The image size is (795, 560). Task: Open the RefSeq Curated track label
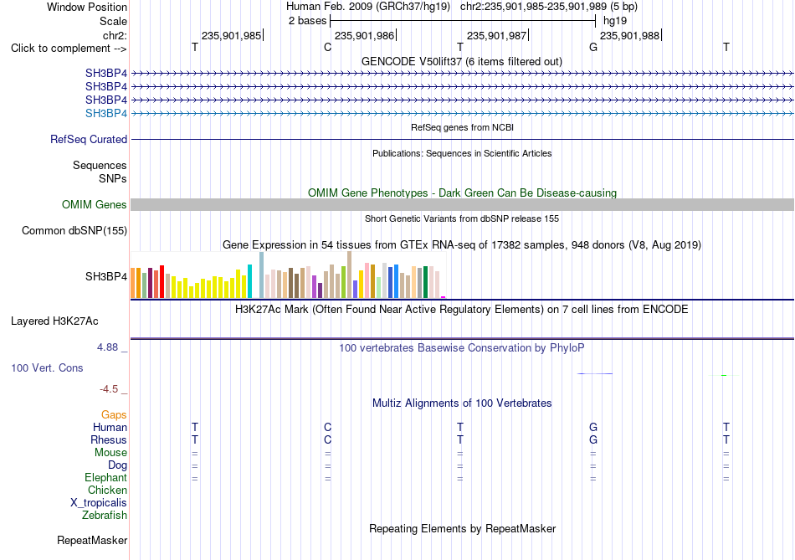pyautogui.click(x=89, y=139)
